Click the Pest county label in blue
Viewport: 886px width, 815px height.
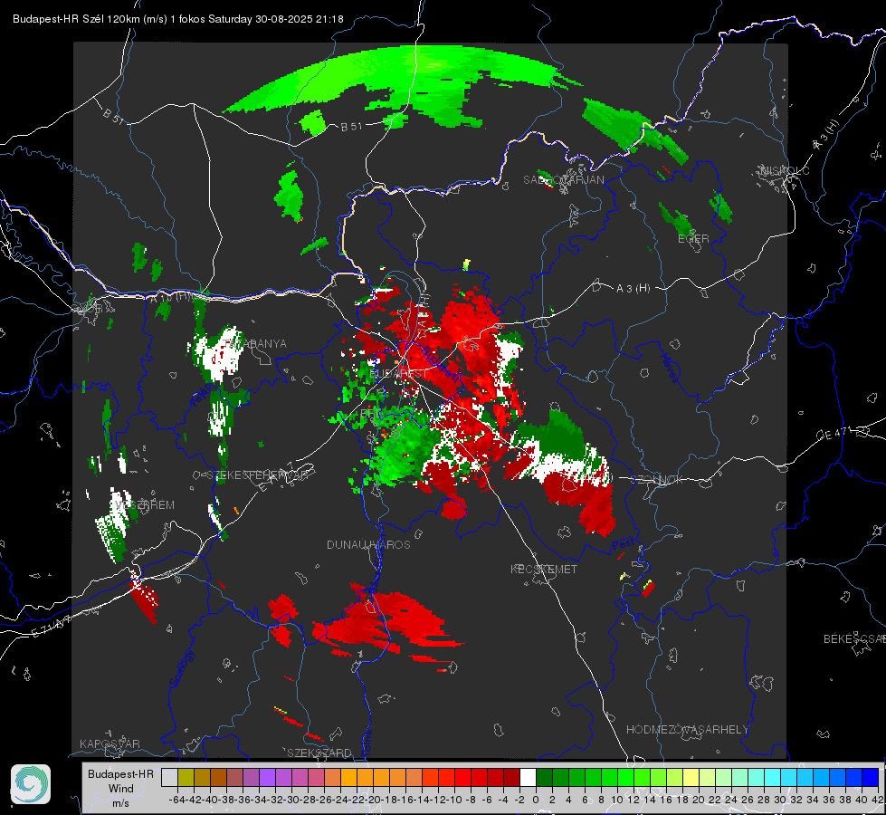click(623, 544)
